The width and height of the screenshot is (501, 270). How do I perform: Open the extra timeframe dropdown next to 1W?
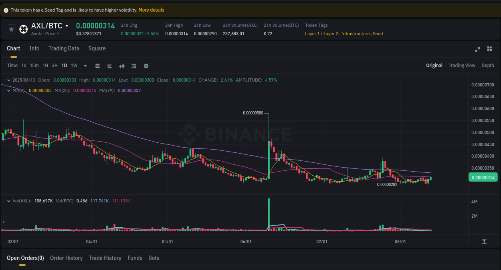[x=85, y=66]
